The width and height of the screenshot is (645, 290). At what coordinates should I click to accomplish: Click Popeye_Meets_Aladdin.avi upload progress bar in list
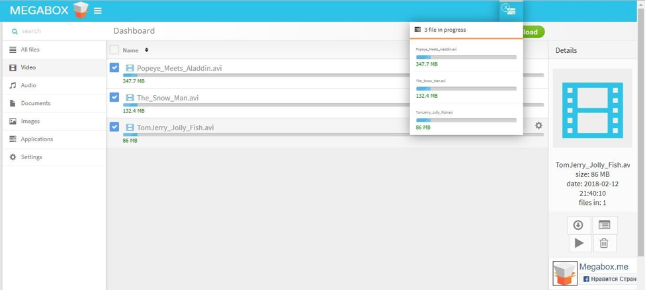(x=333, y=75)
